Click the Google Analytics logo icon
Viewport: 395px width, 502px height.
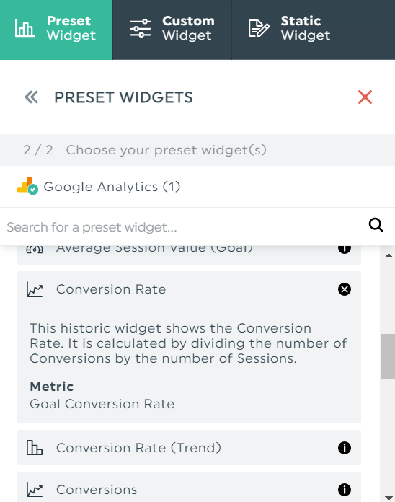tap(27, 185)
